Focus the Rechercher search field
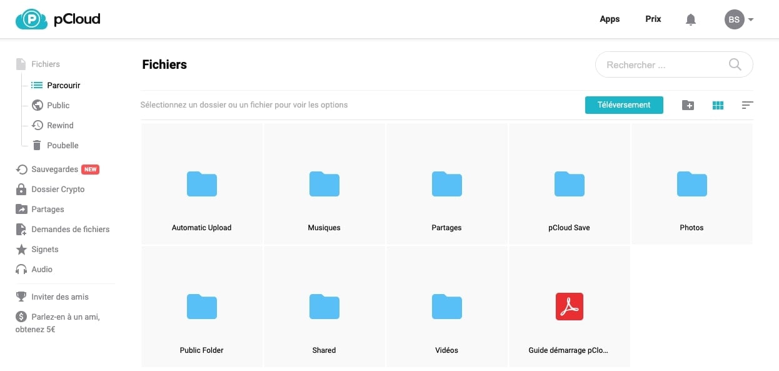 click(674, 64)
